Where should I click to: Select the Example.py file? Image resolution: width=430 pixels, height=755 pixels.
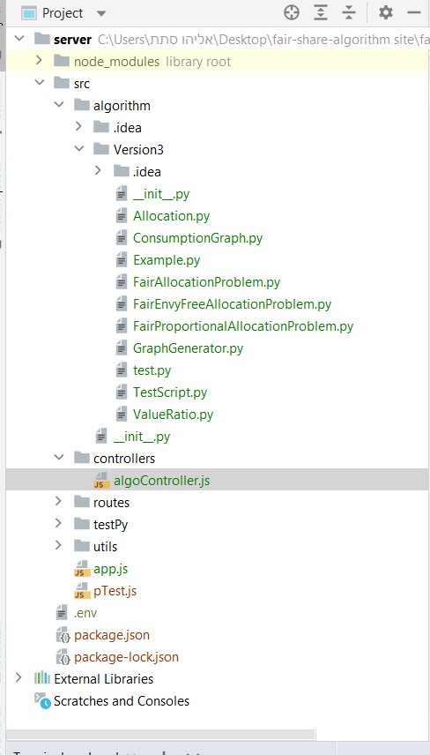pyautogui.click(x=167, y=260)
